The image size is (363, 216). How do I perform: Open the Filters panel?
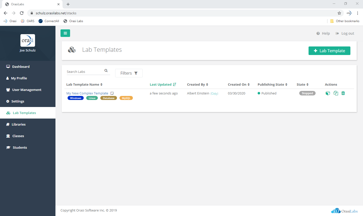click(129, 73)
